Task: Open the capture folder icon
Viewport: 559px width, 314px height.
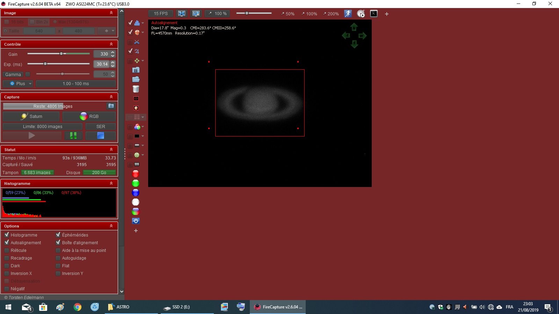Action: [x=136, y=80]
